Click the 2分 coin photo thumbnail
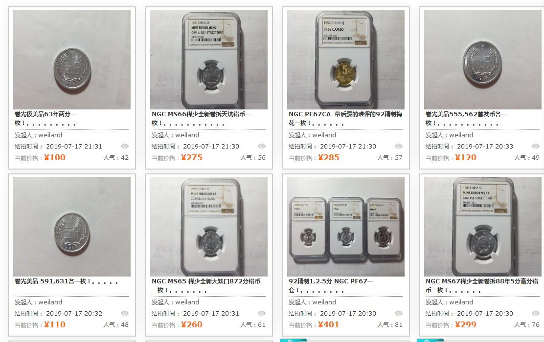This screenshot has width=544, height=342. 72,60
